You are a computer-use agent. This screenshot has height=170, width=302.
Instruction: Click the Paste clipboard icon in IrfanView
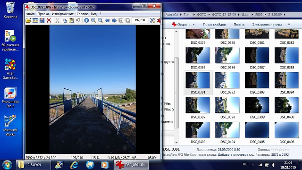(x=71, y=20)
